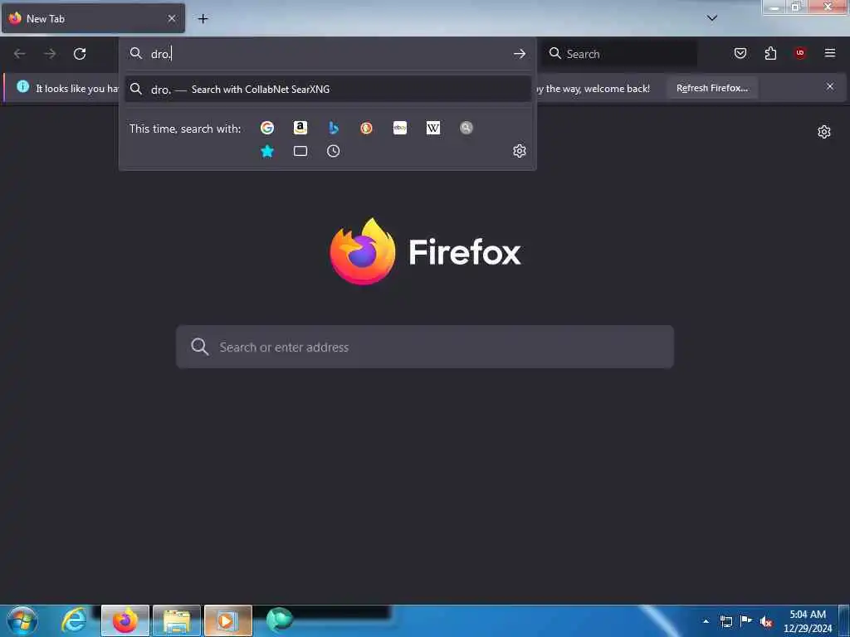850x637 pixels.
Task: Open search settings gear in the URL dropdown
Action: pos(520,151)
